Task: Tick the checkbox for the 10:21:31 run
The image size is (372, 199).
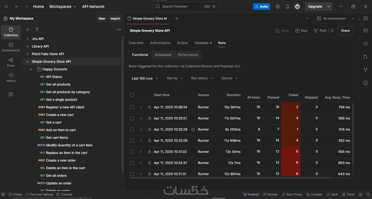Action: pos(132,174)
